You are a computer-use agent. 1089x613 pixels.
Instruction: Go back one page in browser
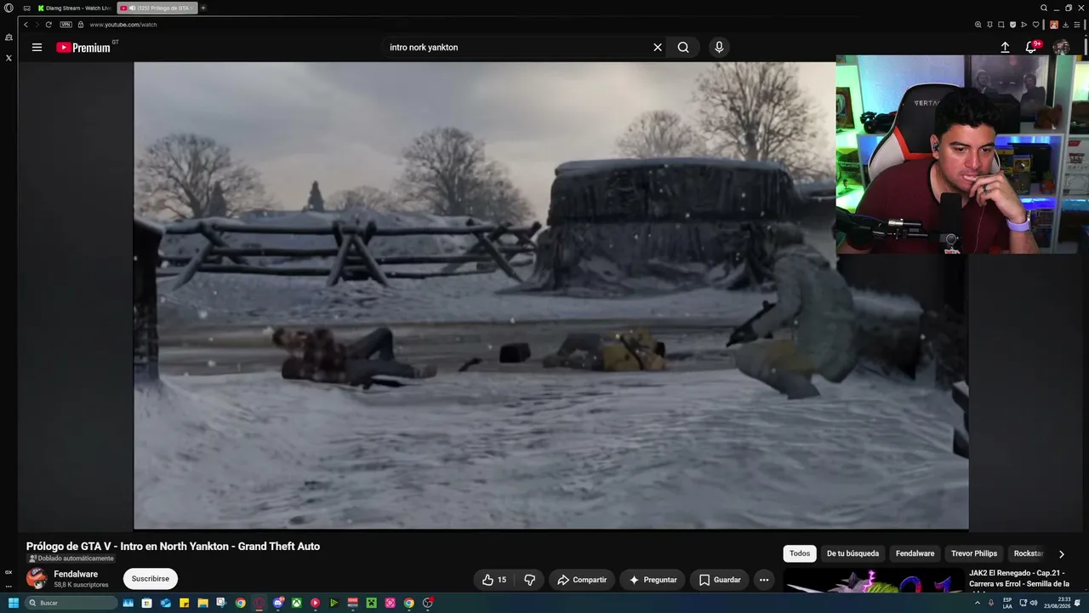pyautogui.click(x=26, y=25)
